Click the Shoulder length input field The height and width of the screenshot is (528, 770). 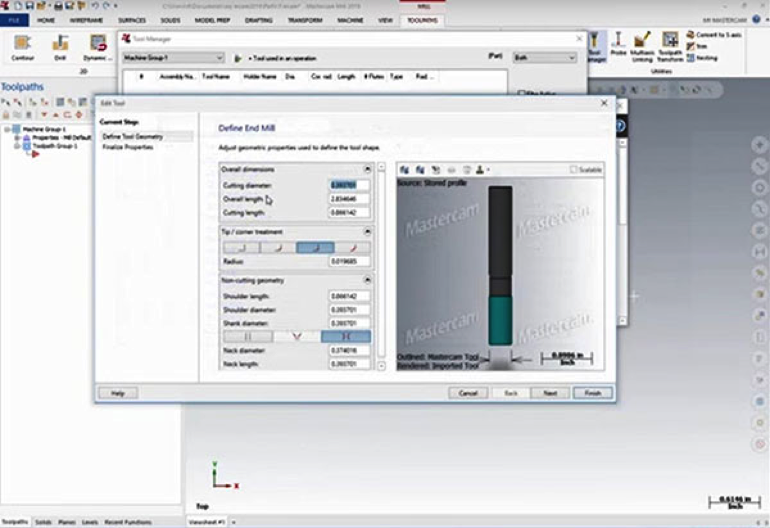point(350,296)
